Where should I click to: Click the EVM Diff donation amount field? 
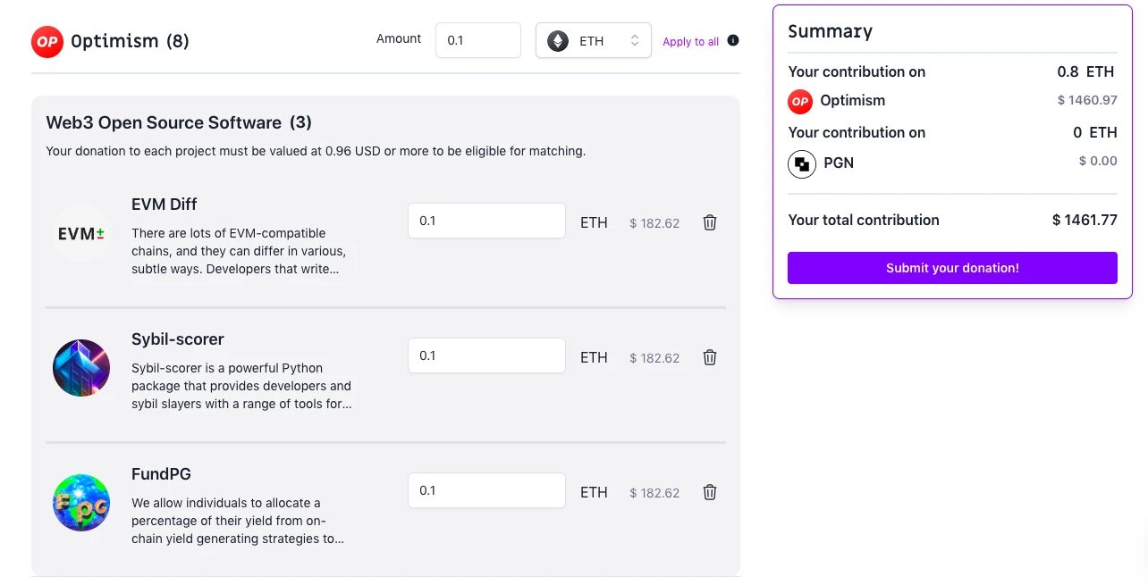[x=486, y=221]
